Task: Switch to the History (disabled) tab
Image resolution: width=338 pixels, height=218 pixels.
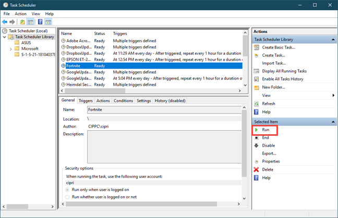Action: tap(170, 100)
